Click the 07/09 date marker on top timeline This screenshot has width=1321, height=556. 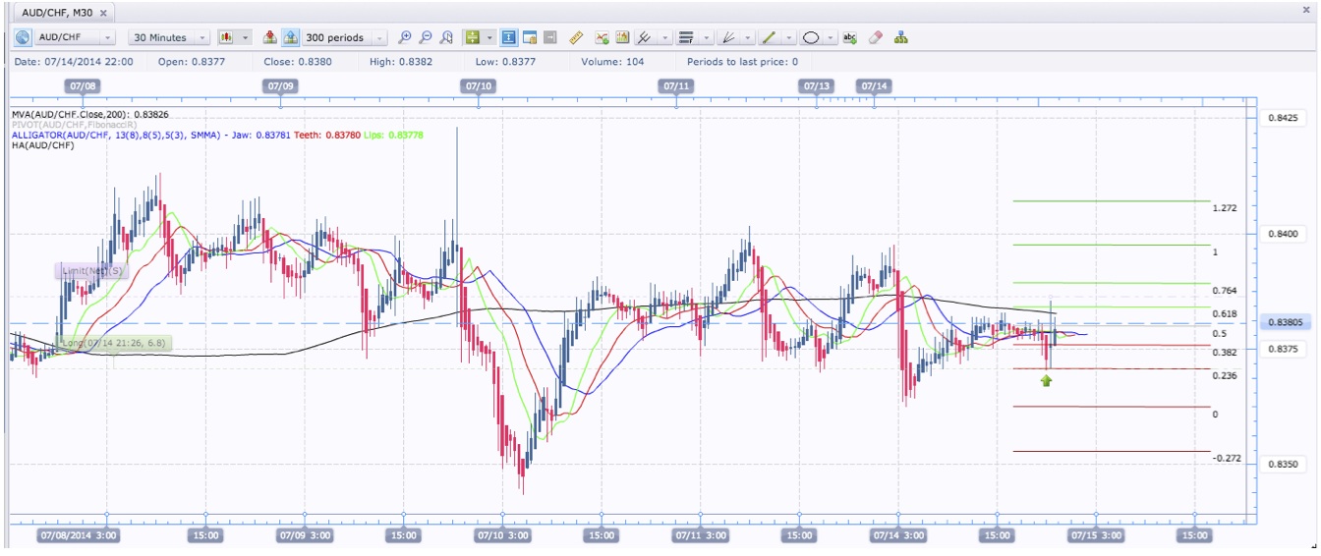pos(280,85)
